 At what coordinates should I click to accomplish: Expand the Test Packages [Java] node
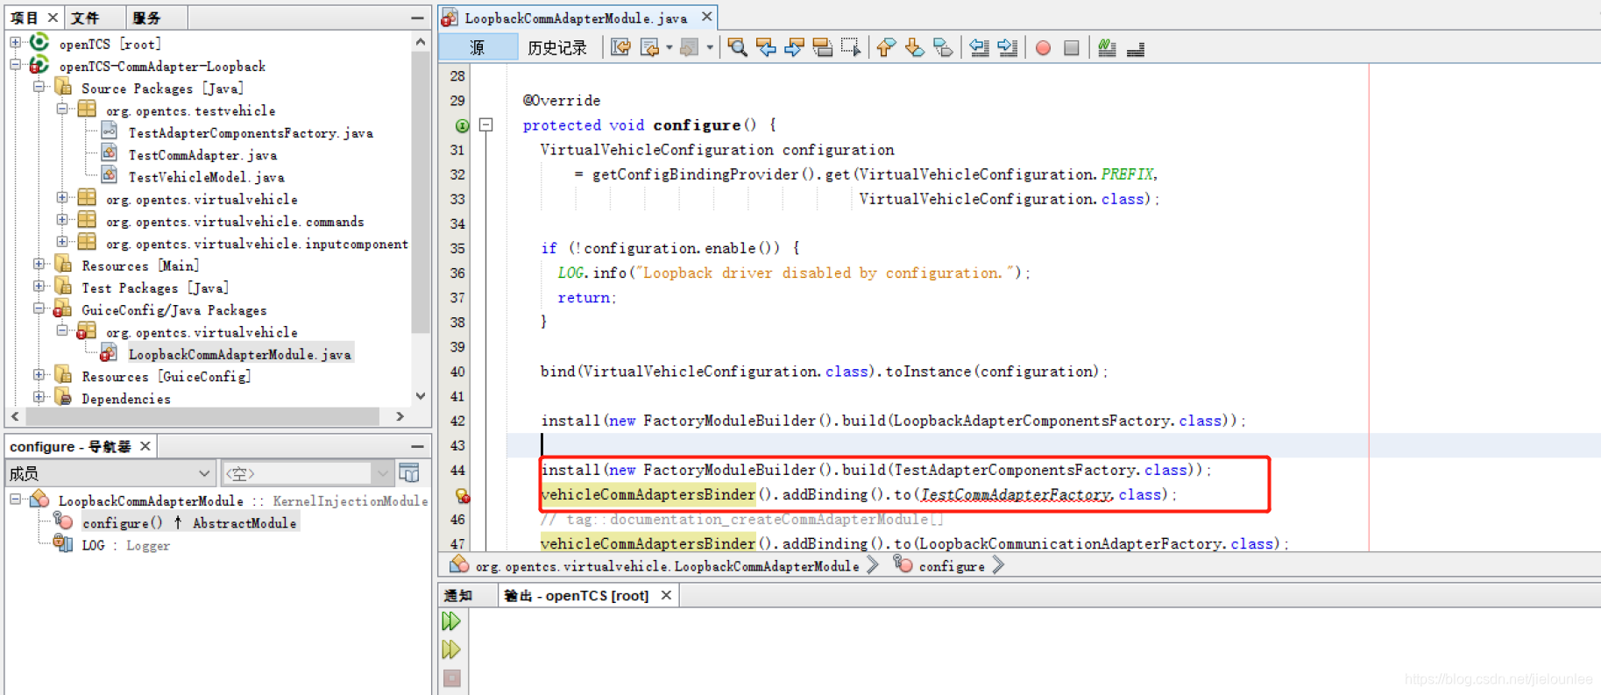coord(39,286)
